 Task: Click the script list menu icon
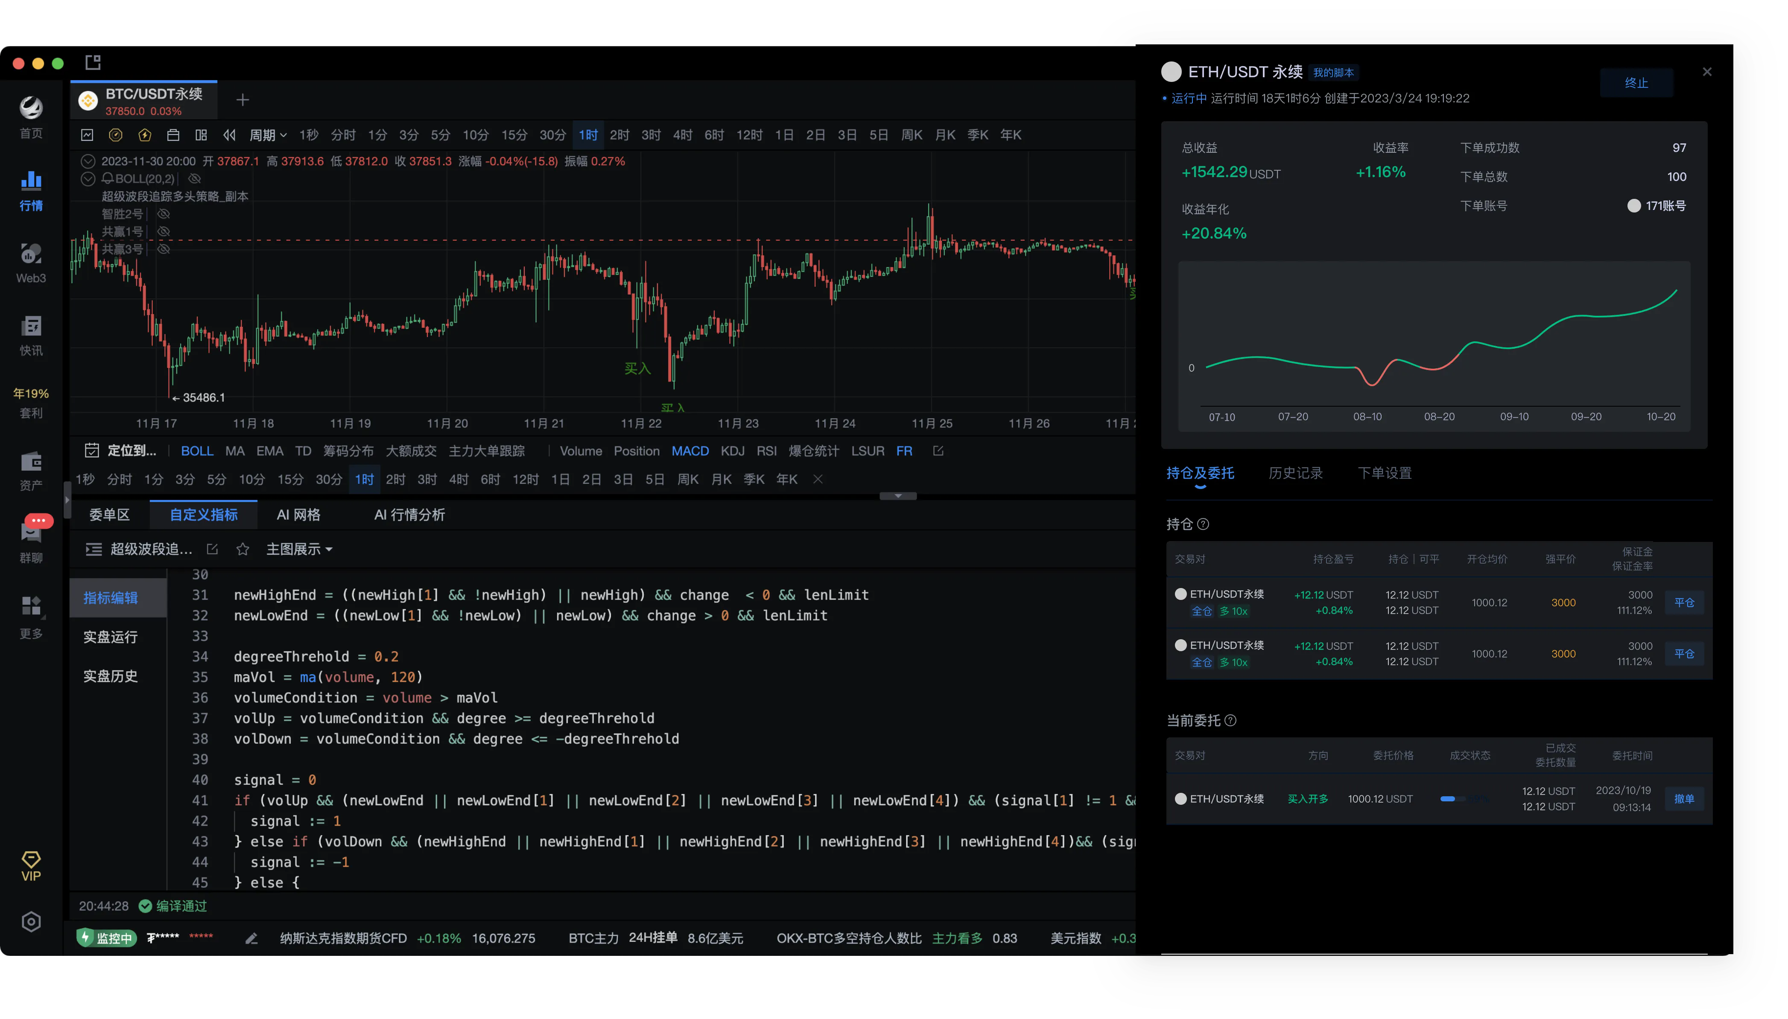point(93,549)
